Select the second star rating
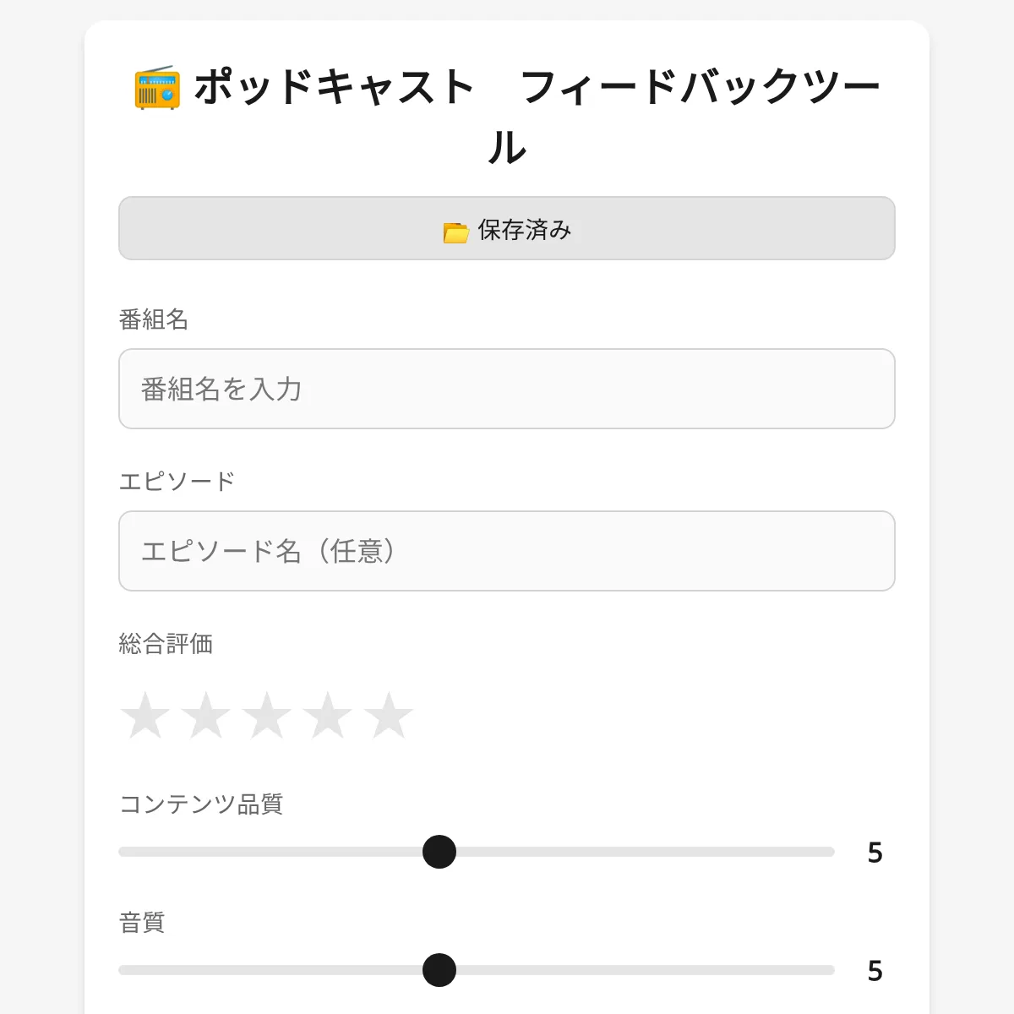Viewport: 1014px width, 1014px height. click(x=206, y=716)
